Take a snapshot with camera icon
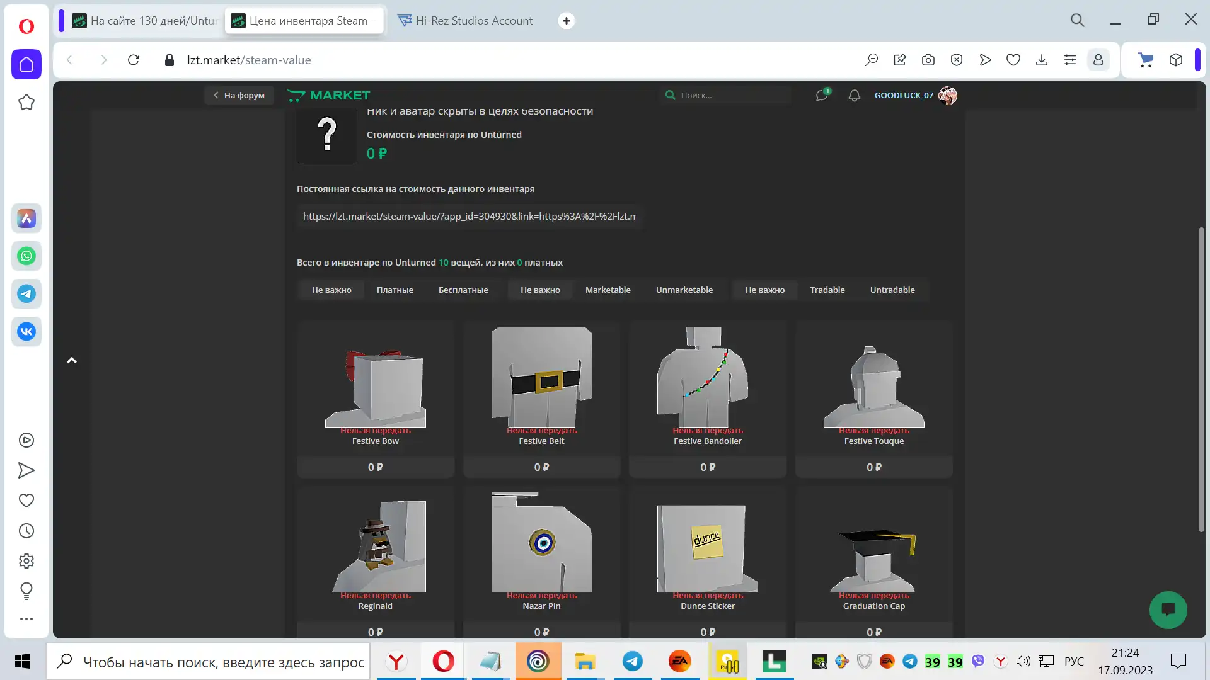 pyautogui.click(x=928, y=60)
